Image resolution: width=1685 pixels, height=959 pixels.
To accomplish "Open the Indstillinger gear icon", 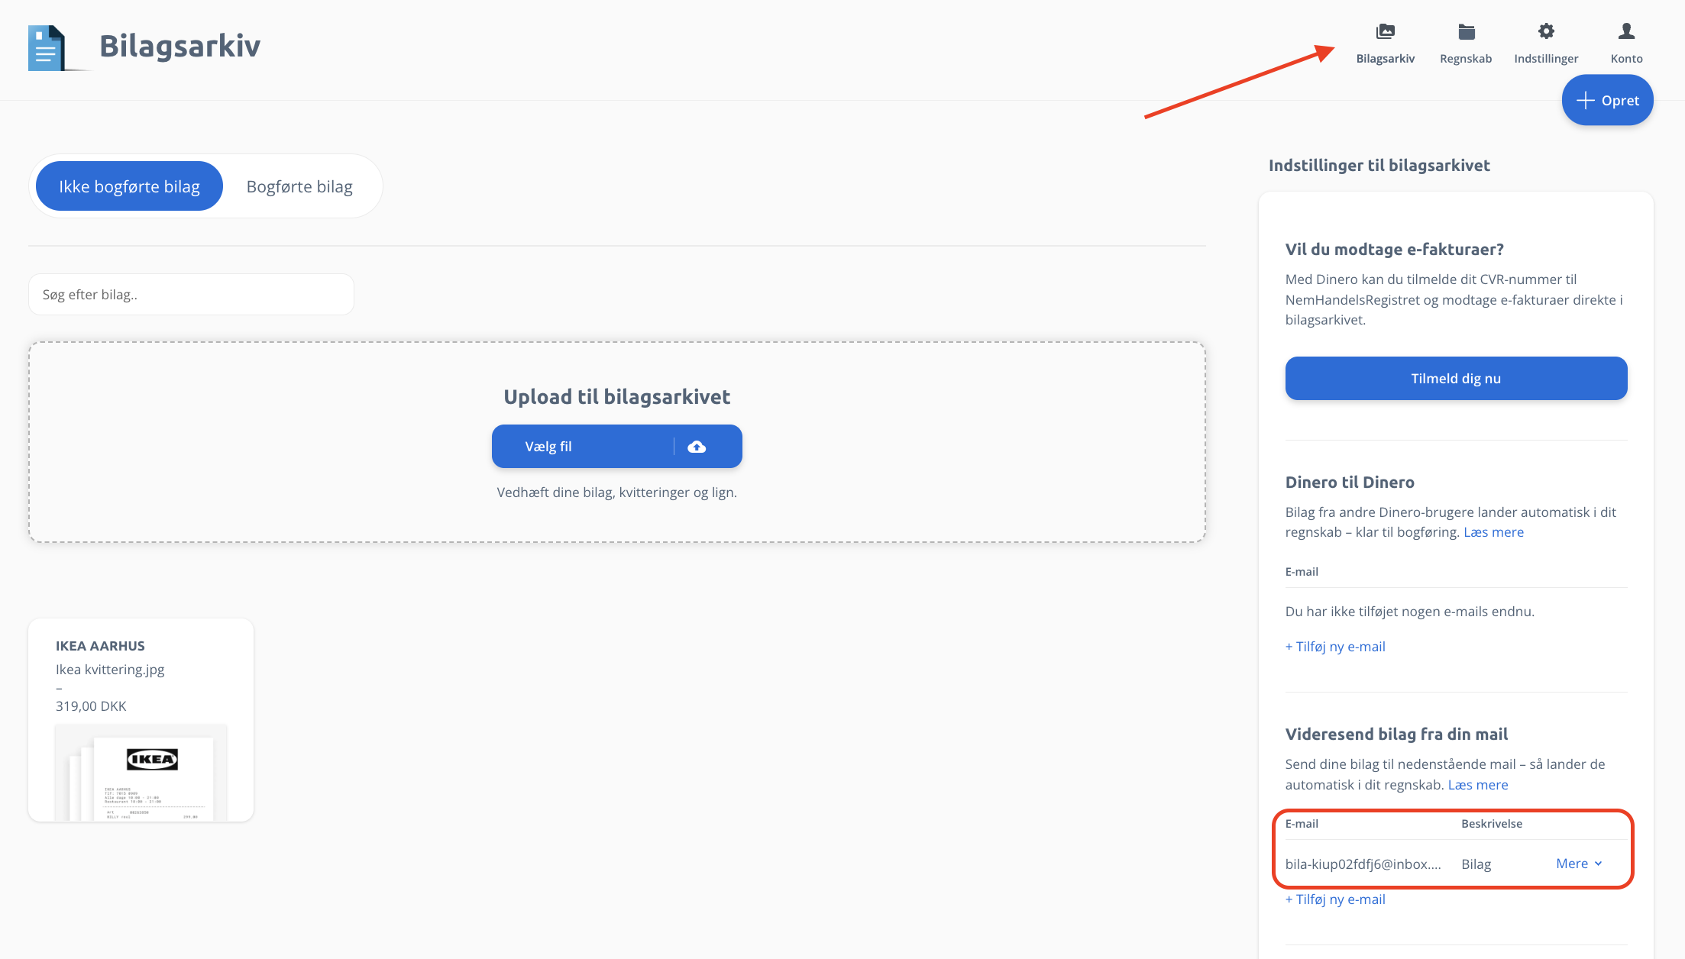I will [x=1546, y=31].
